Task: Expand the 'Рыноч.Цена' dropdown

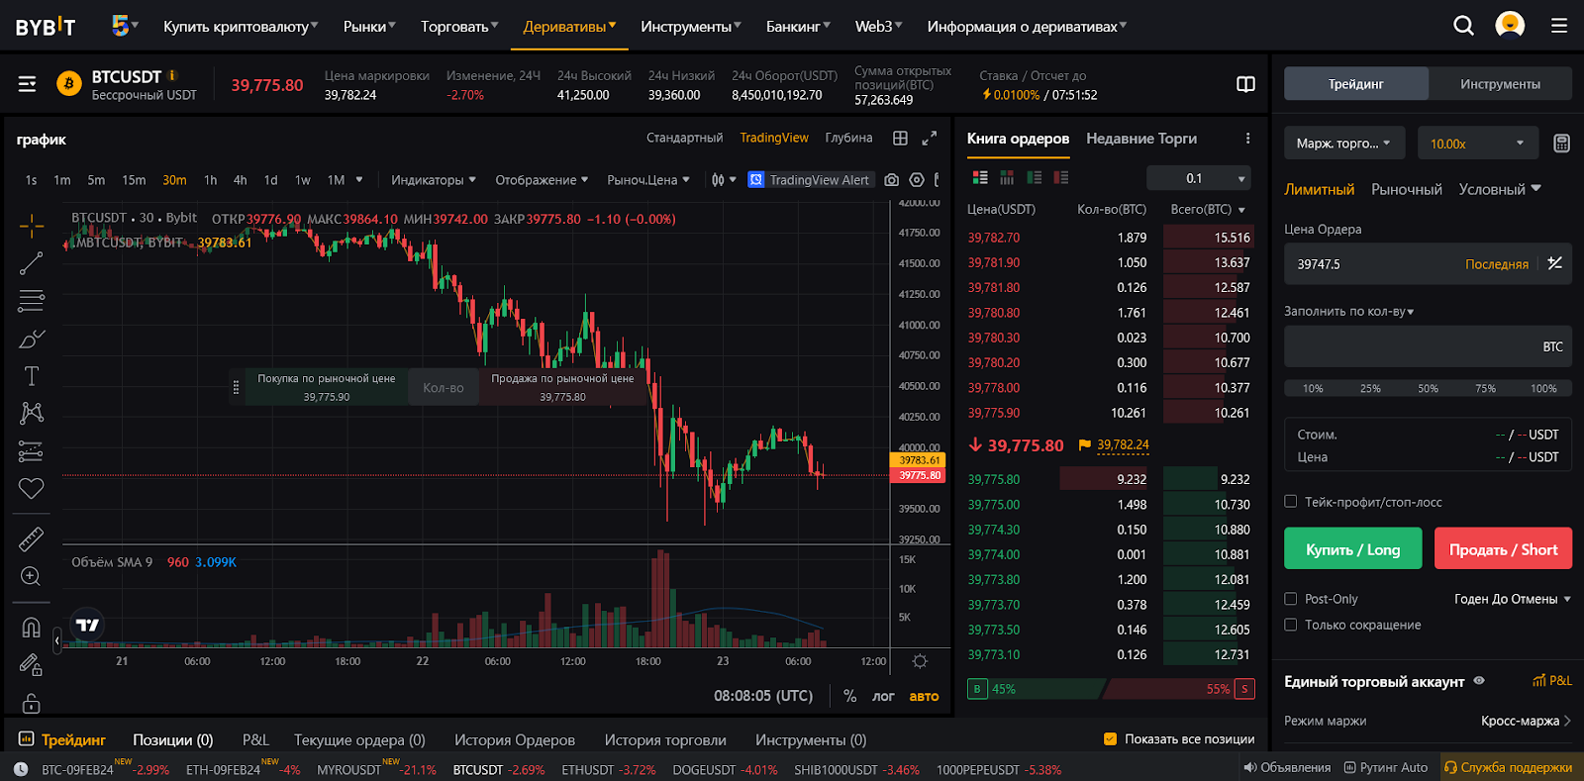Action: pyautogui.click(x=648, y=180)
